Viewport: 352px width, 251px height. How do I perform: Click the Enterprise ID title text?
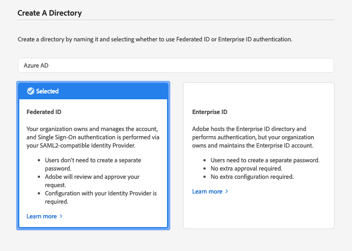tap(210, 112)
